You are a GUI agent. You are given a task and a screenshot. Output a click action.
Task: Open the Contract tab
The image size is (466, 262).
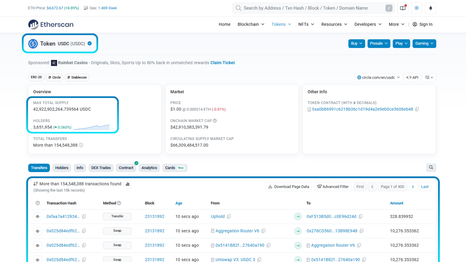pos(126,168)
